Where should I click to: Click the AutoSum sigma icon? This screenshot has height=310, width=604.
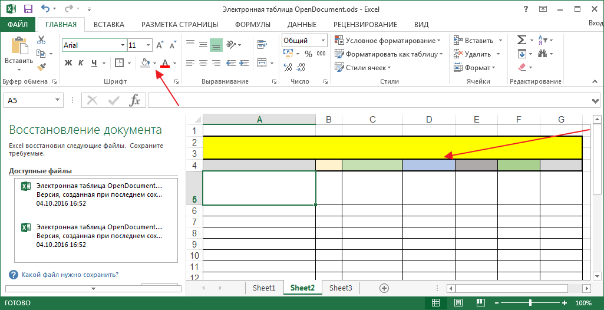pyautogui.click(x=522, y=40)
